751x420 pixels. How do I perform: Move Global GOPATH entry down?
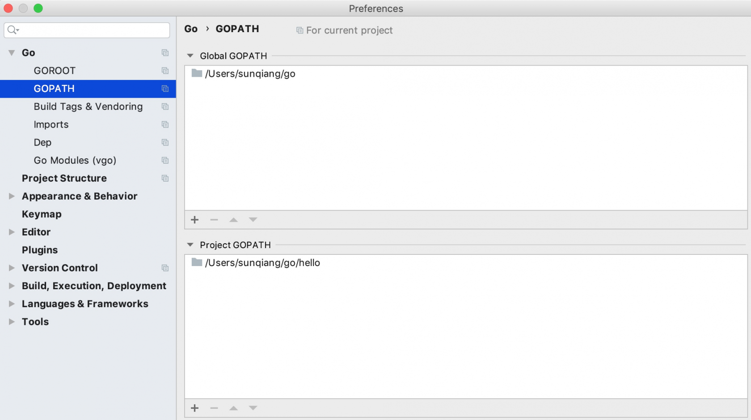(253, 220)
